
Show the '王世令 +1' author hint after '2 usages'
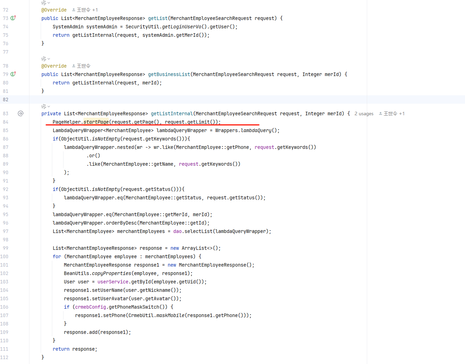coord(392,114)
